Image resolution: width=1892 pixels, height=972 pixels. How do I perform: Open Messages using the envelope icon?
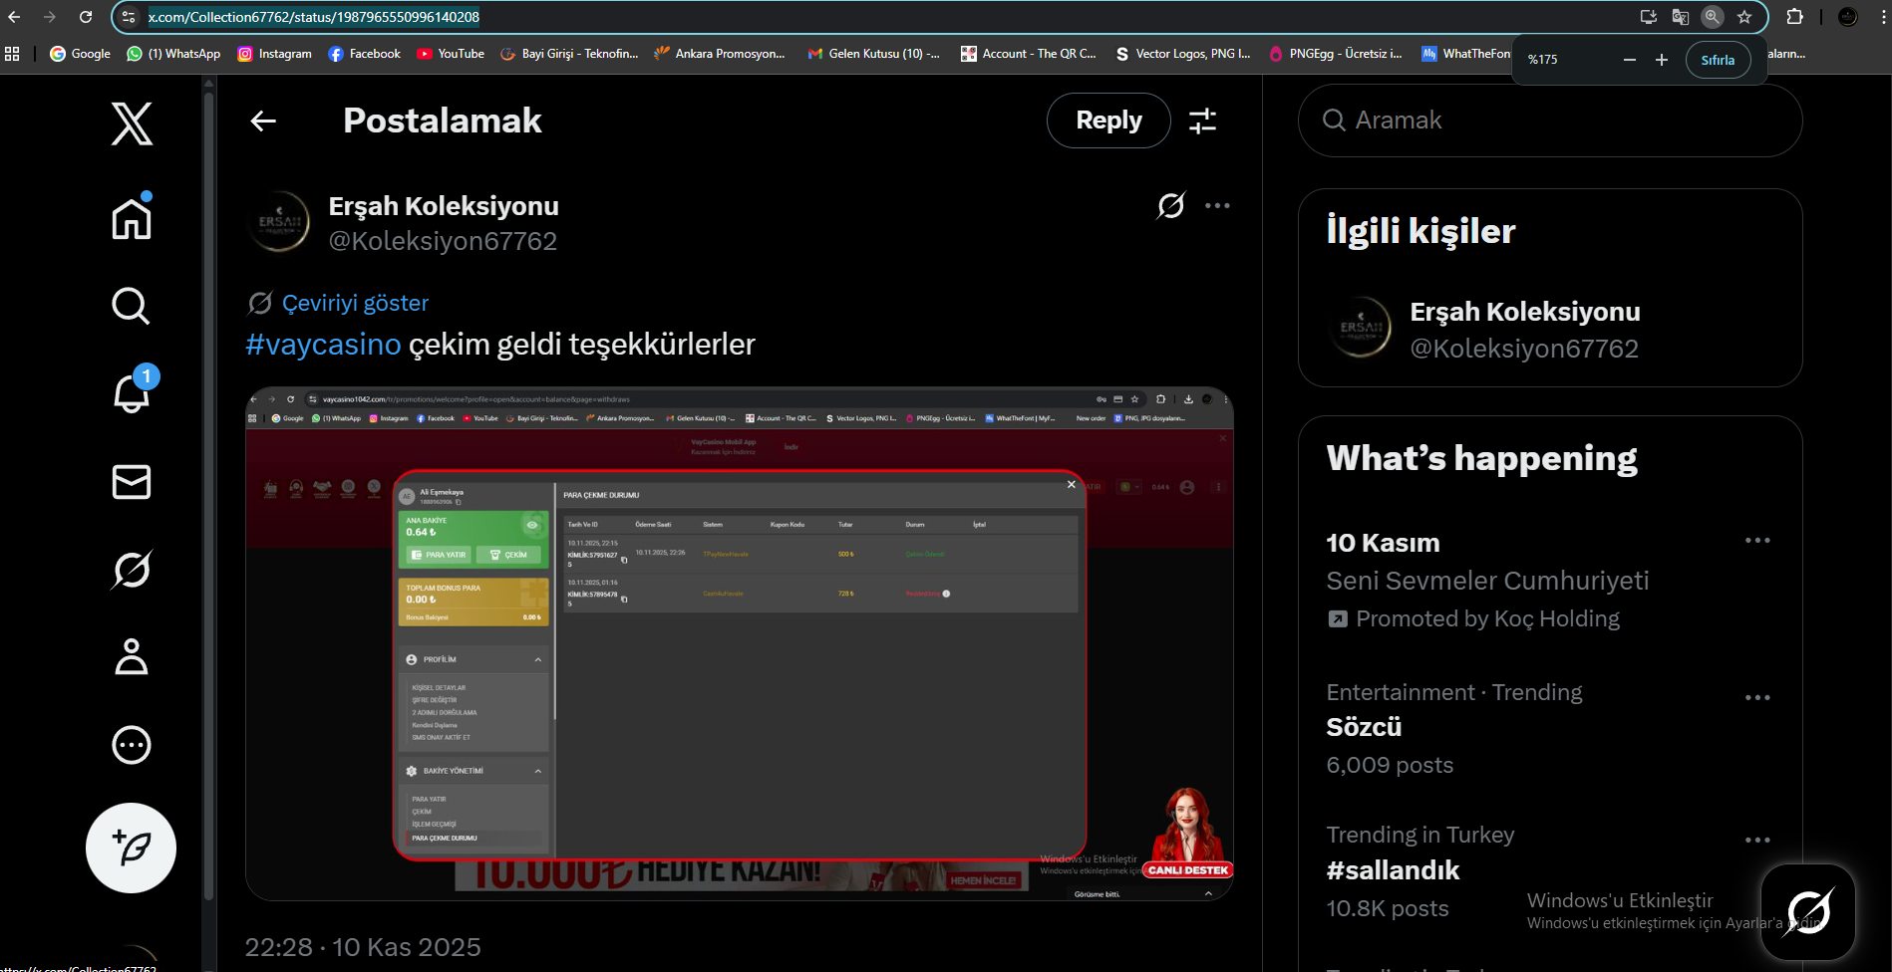point(131,482)
